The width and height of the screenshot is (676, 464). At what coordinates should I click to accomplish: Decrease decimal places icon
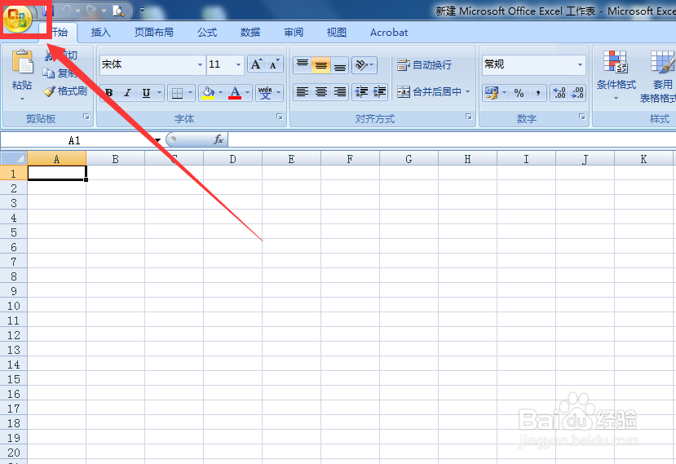tap(577, 93)
